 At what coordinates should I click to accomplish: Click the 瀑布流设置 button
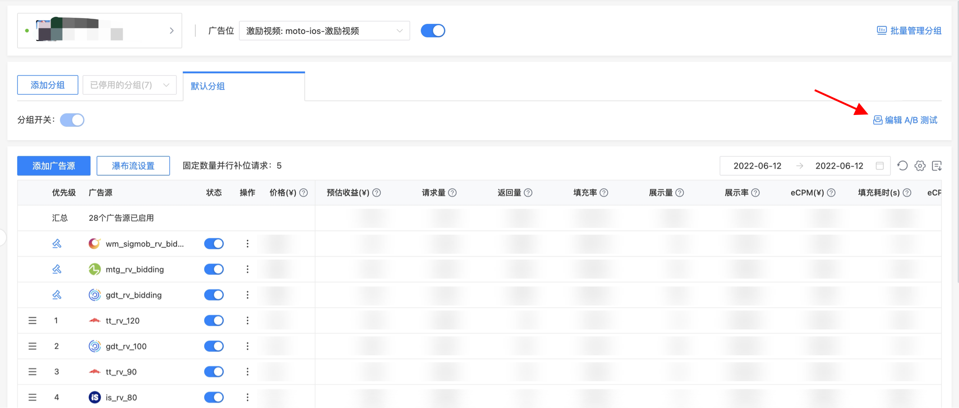coord(133,166)
